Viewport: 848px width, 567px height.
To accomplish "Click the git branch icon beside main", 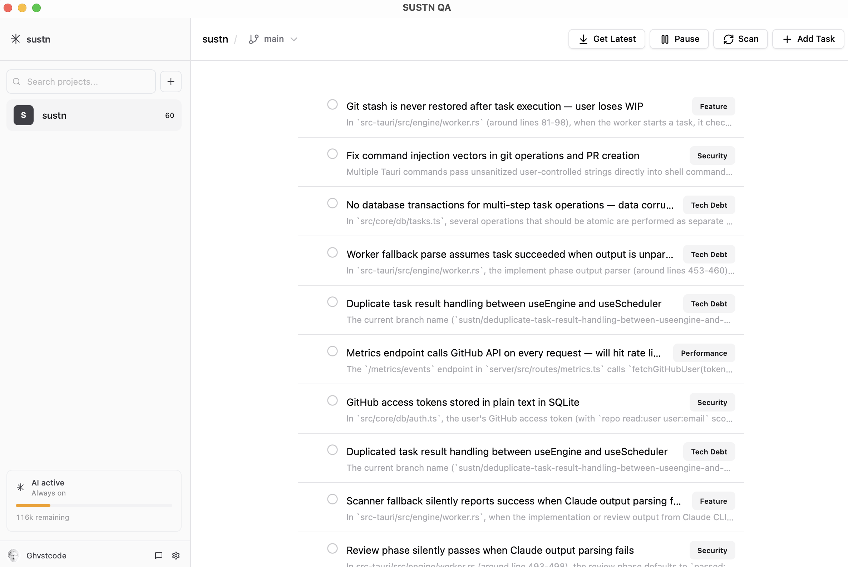I will point(253,39).
